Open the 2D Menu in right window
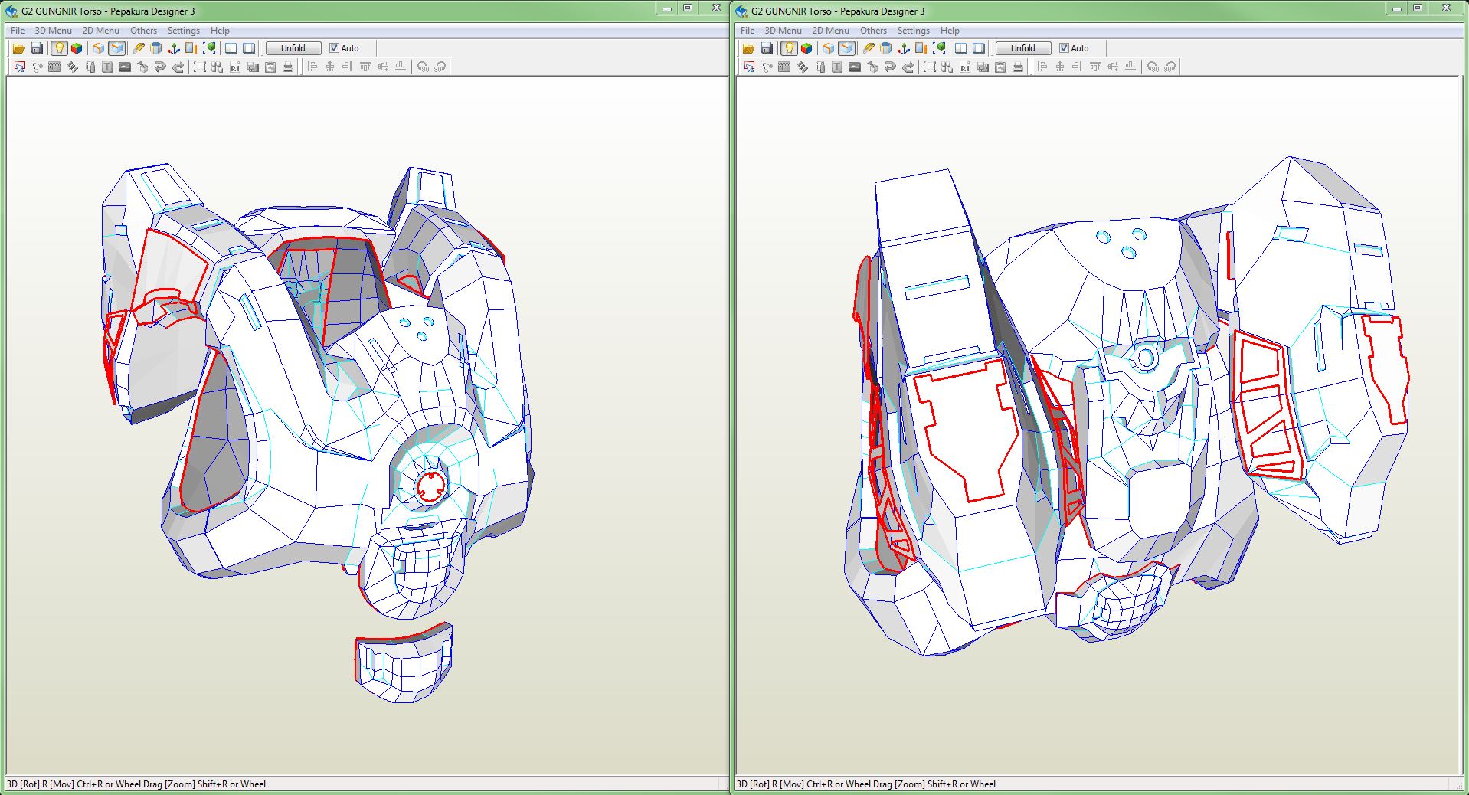This screenshot has width=1469, height=795. point(830,31)
